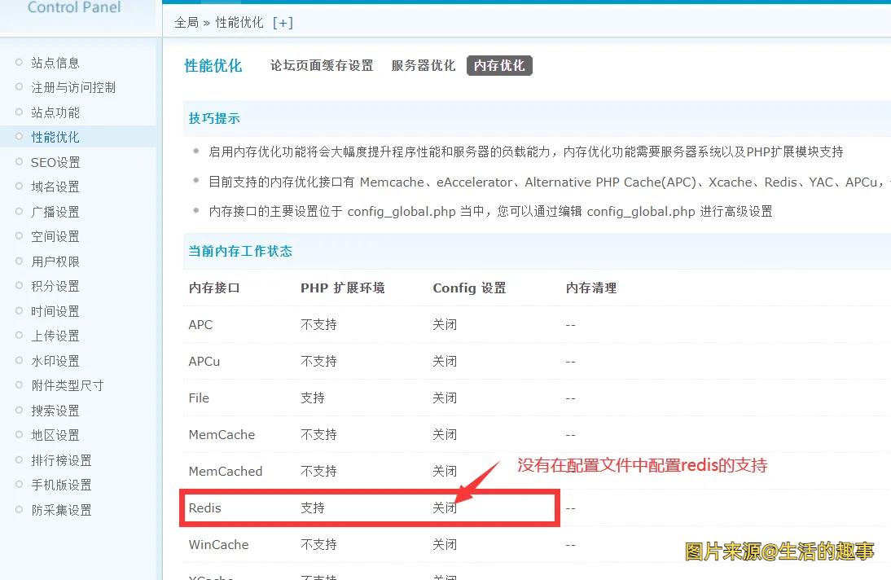Open 水印设置 in the sidebar
This screenshot has width=891, height=580.
pos(55,361)
